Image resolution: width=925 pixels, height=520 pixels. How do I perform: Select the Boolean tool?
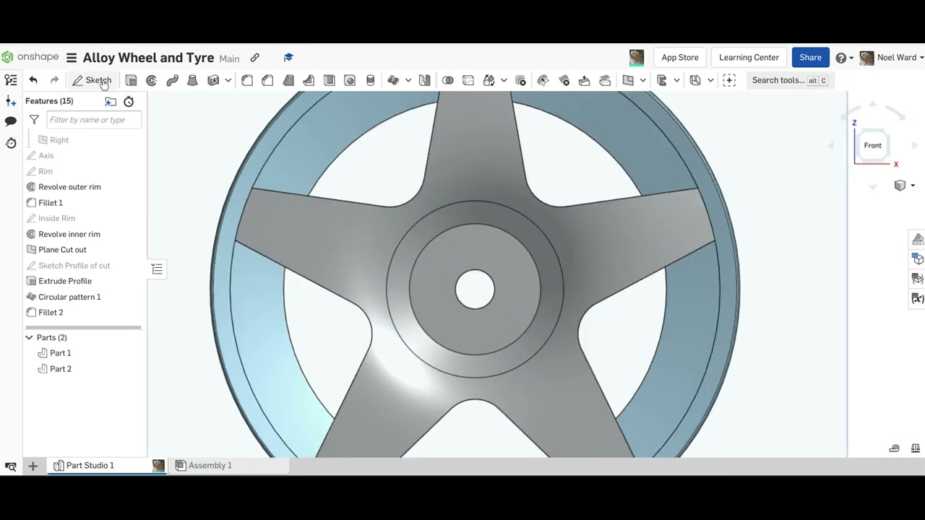pos(447,80)
